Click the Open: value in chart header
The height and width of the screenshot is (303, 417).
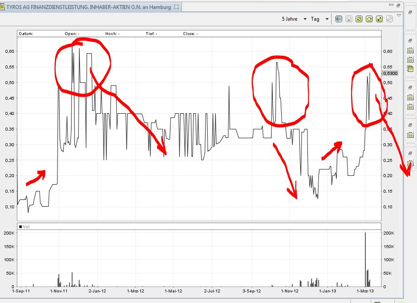72,34
